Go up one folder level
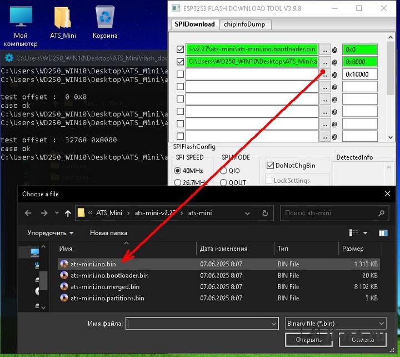 (x=68, y=213)
